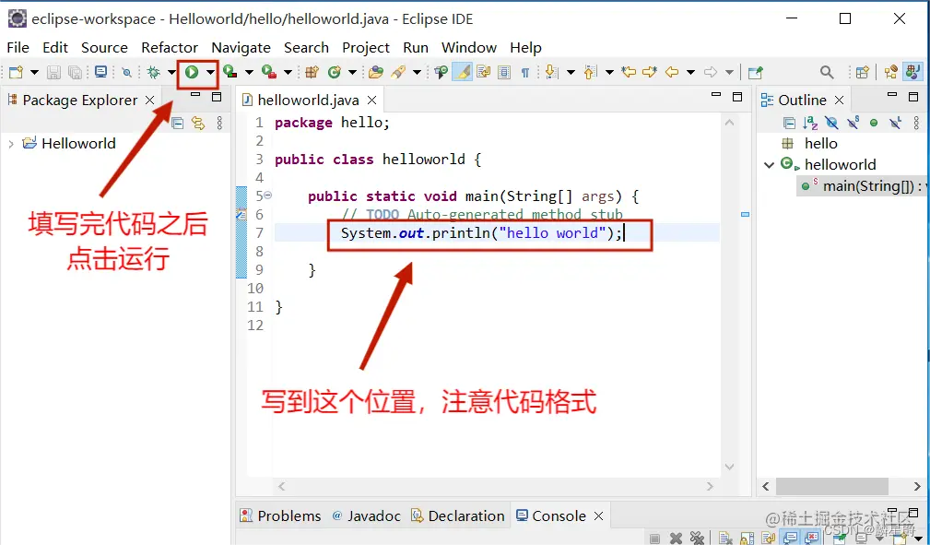The height and width of the screenshot is (545, 930).
Task: Click the magnifier Quick Access search icon
Action: click(x=827, y=73)
